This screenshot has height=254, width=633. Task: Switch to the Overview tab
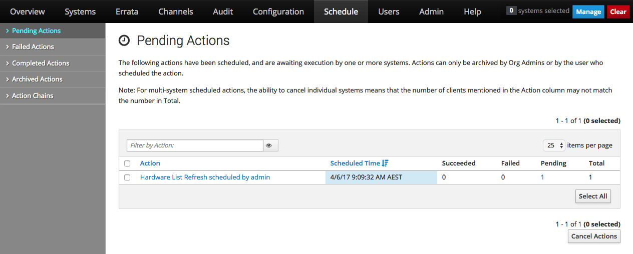click(x=28, y=11)
